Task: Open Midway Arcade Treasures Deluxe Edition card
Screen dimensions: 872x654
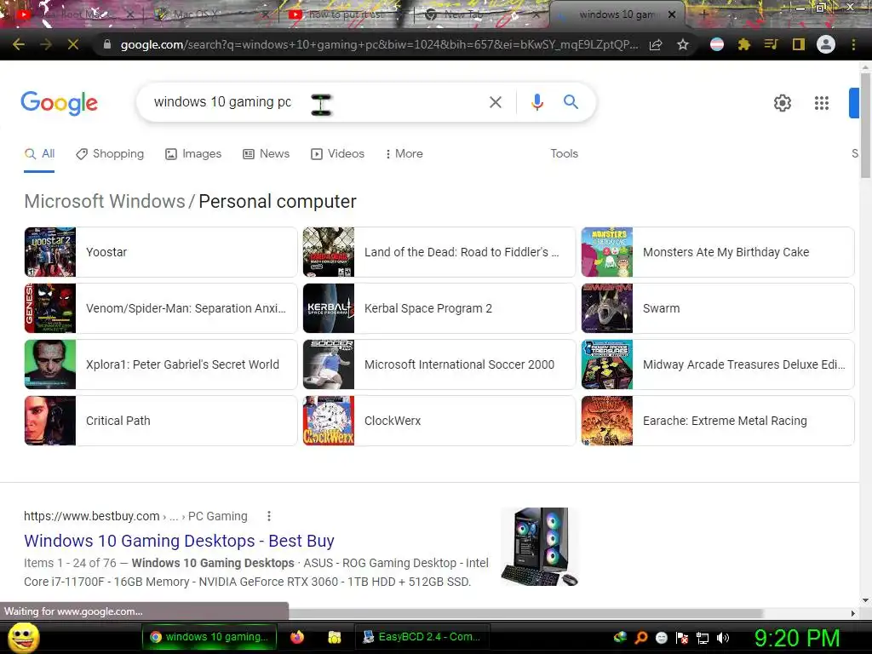Action: click(718, 364)
